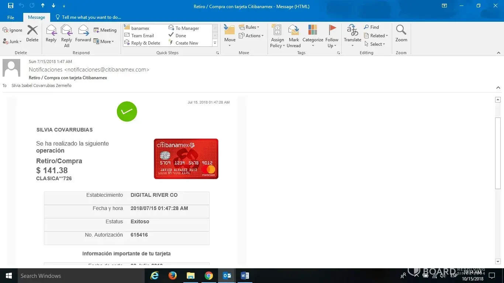Screen dimensions: 504x283
Task: Click the Search Windows box
Action: point(82,276)
